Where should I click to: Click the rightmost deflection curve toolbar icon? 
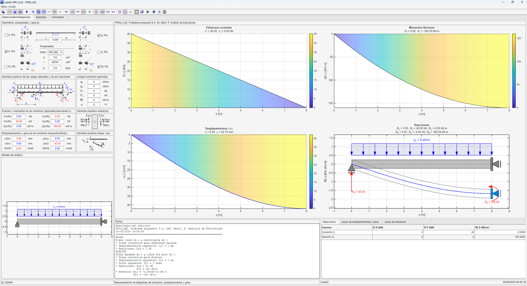[x=113, y=12]
